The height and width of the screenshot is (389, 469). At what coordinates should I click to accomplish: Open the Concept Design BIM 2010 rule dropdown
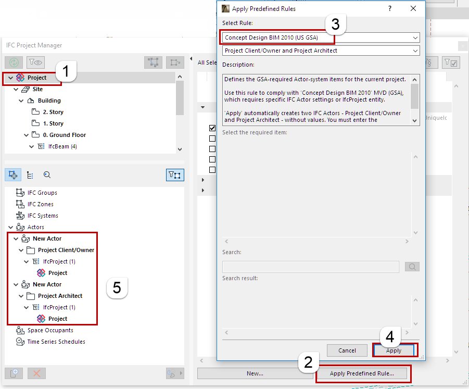321,37
